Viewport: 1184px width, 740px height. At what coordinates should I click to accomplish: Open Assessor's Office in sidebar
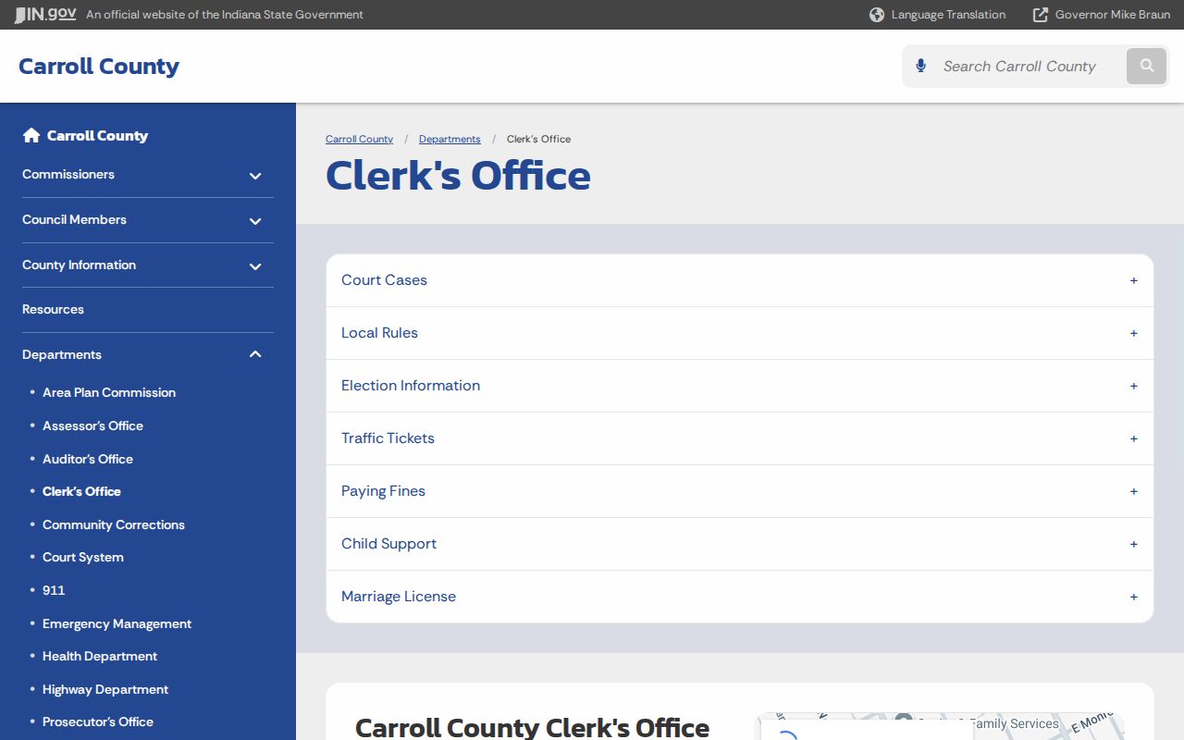point(92,425)
